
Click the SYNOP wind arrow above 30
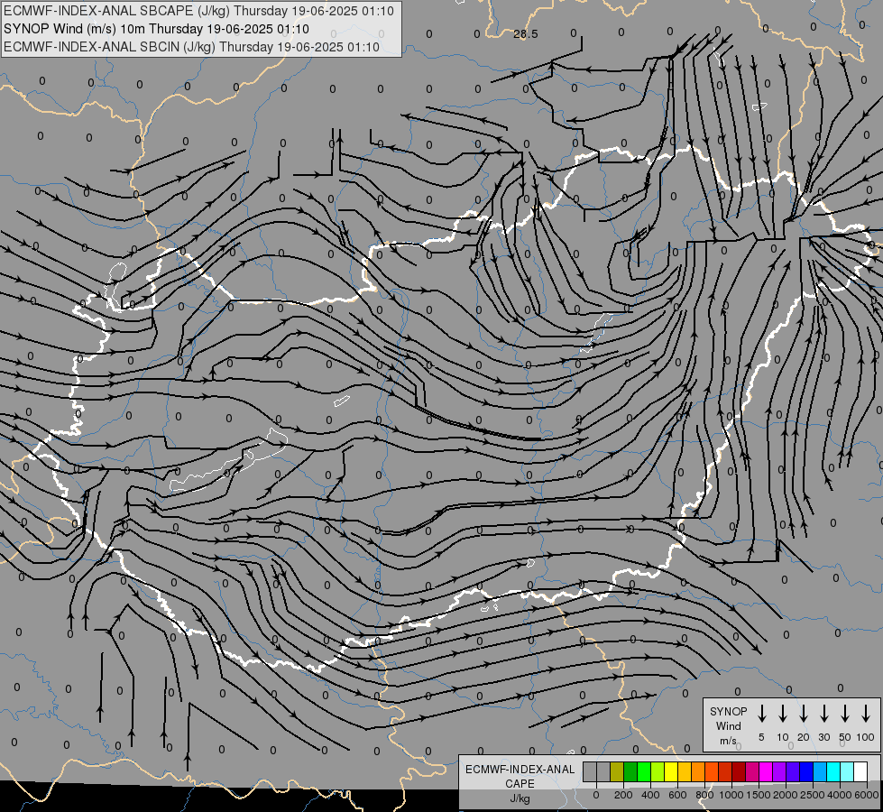[x=823, y=714]
